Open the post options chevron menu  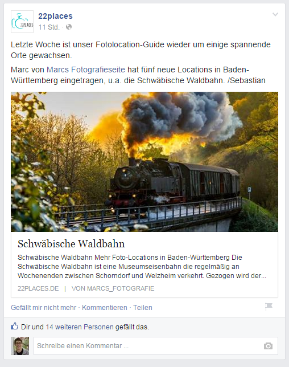click(275, 14)
